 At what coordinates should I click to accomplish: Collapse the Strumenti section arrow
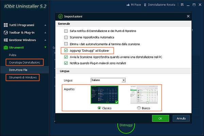(45, 47)
